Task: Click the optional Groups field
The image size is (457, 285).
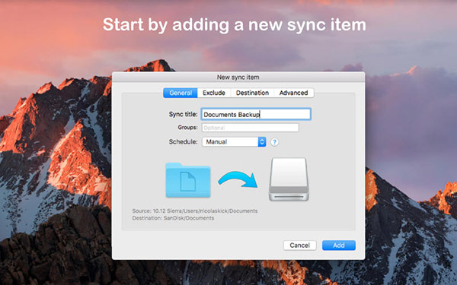Action: pos(251,128)
